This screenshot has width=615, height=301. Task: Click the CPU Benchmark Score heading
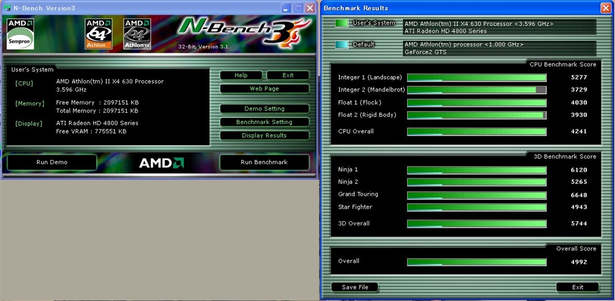[563, 64]
